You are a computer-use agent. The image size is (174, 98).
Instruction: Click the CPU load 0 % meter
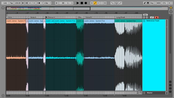(164, 3)
